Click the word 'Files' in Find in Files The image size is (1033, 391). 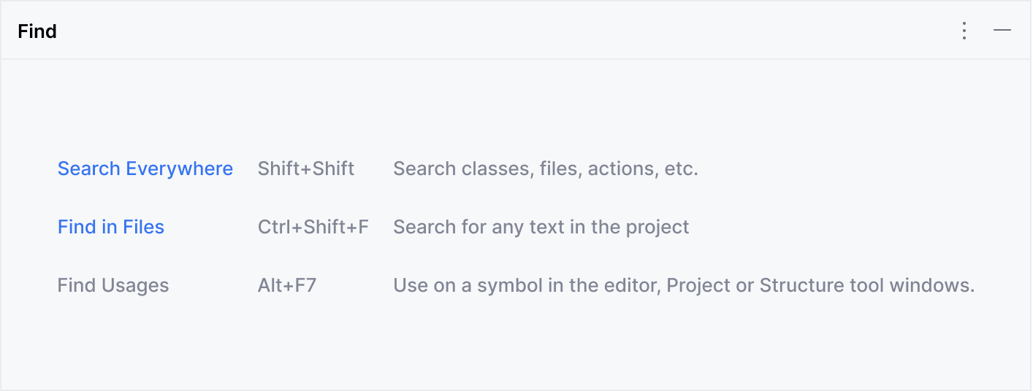click(x=143, y=227)
